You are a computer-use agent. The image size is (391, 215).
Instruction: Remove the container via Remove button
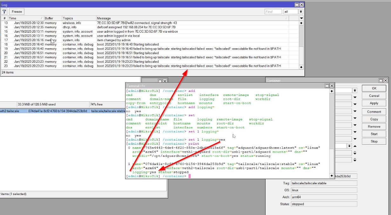click(374, 127)
